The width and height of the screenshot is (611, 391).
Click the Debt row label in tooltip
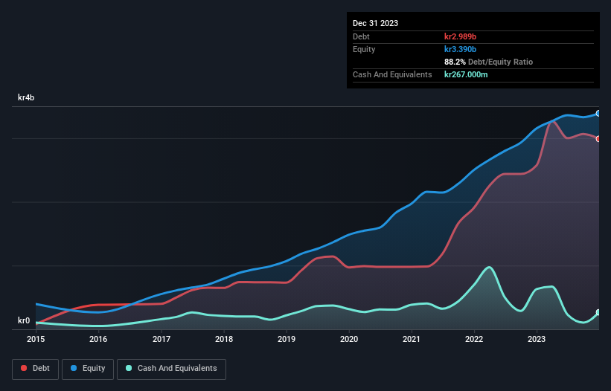click(361, 36)
